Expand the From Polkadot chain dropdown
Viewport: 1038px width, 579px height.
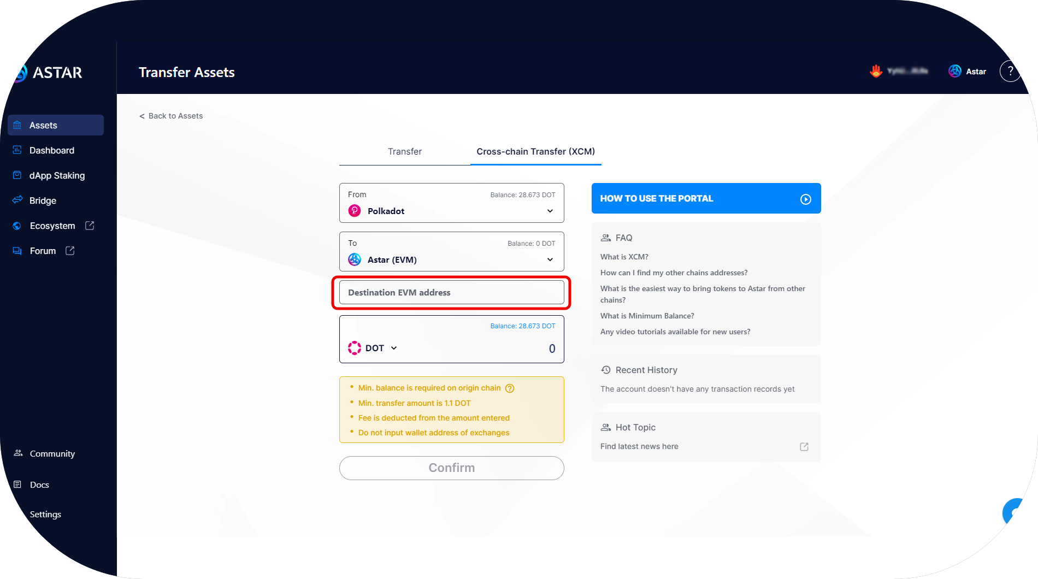pos(550,211)
